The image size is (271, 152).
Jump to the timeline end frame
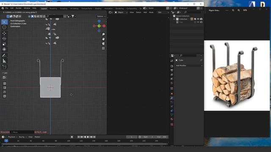(x=94, y=137)
